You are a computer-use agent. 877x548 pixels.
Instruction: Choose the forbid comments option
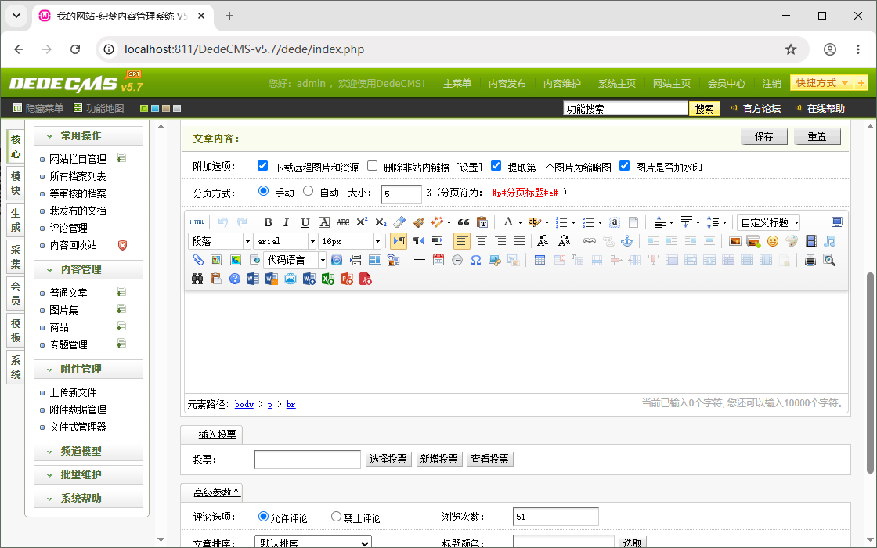pyautogui.click(x=336, y=516)
